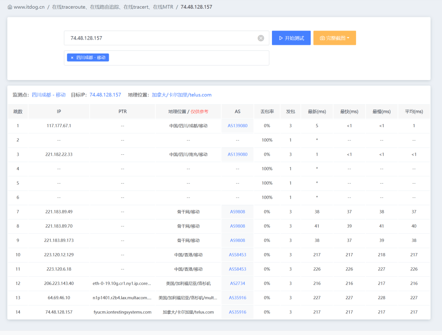Click PTR value fyucm.iontestingsystems.com
This screenshot has width=442, height=335.
click(122, 312)
